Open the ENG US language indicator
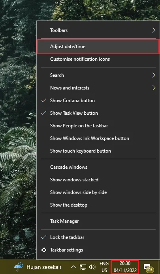Screen dimensions: 160x274 click(104, 267)
